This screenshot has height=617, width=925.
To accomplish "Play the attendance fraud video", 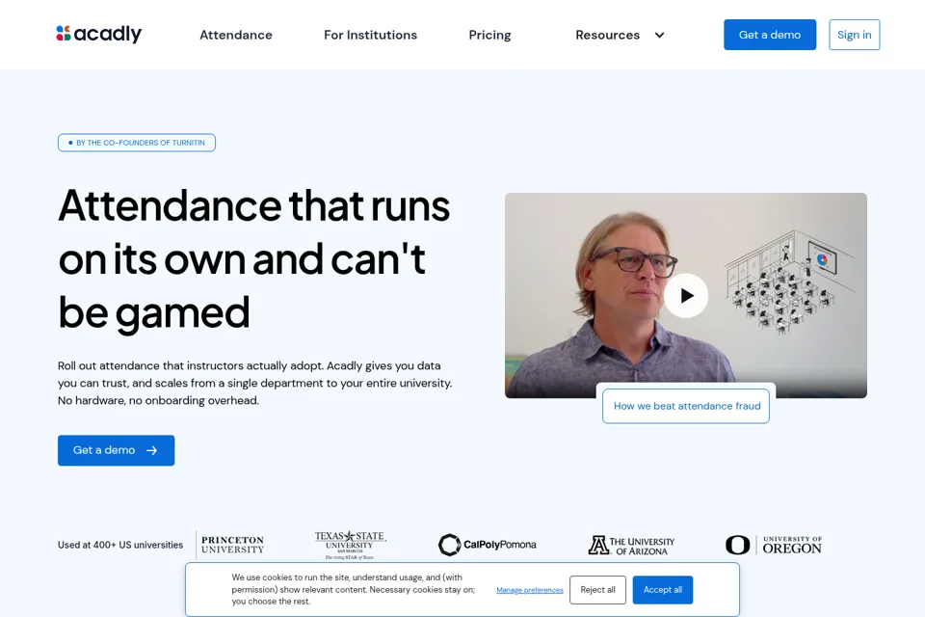I will click(x=686, y=295).
